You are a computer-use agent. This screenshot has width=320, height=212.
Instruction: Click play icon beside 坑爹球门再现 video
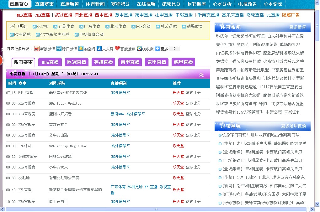click(x=220, y=135)
